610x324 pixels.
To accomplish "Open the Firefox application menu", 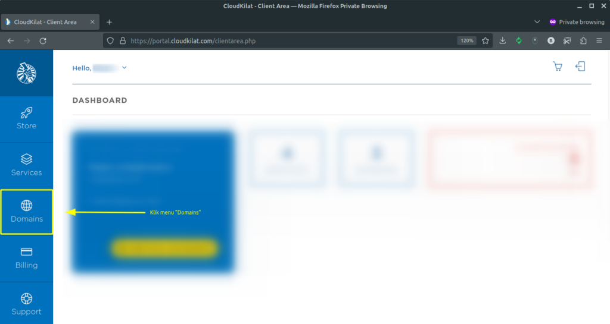I will (x=599, y=41).
